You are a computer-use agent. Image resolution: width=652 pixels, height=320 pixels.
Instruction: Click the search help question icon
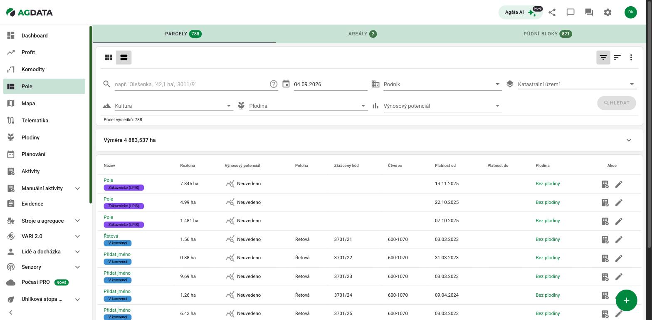pos(274,84)
